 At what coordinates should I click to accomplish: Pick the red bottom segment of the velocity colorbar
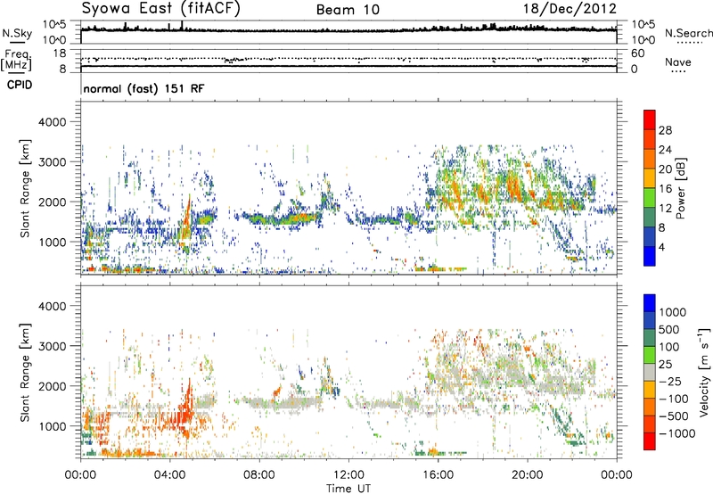point(650,441)
